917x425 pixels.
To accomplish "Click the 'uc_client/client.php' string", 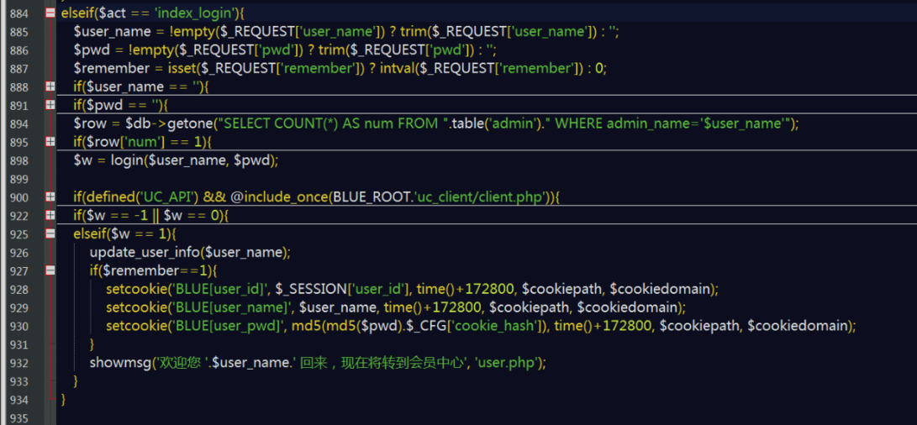I will click(480, 197).
